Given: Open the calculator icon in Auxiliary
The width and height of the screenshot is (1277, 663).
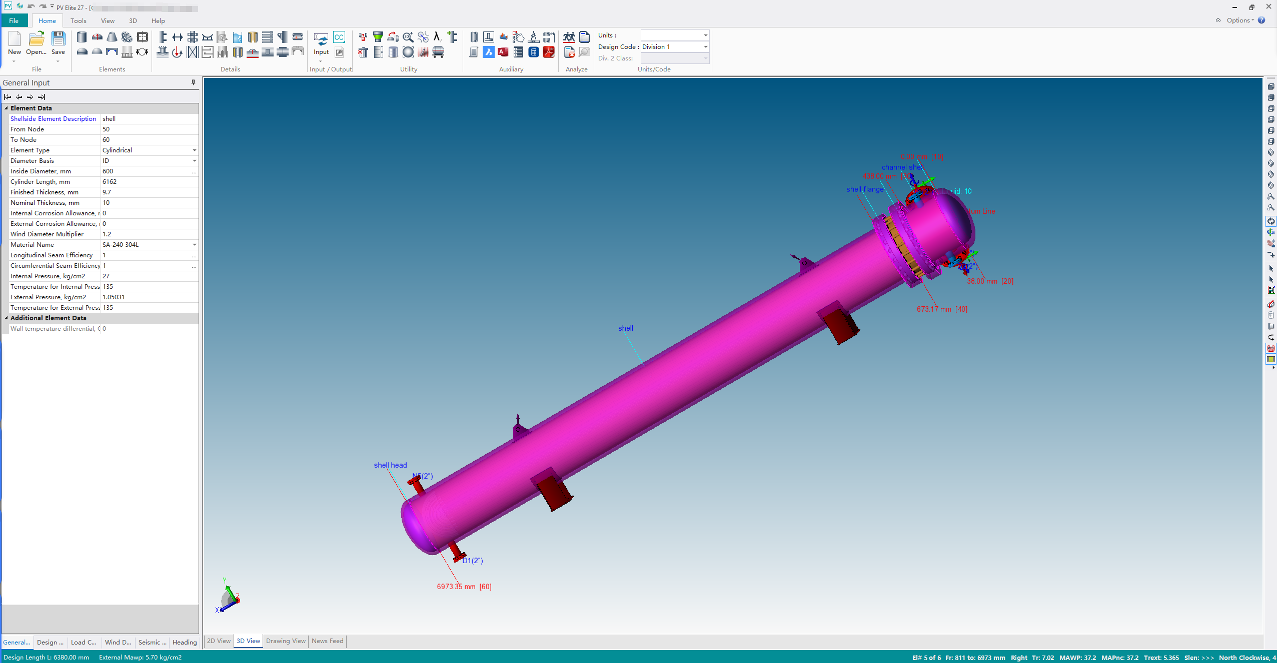Looking at the screenshot, I should coord(533,52).
